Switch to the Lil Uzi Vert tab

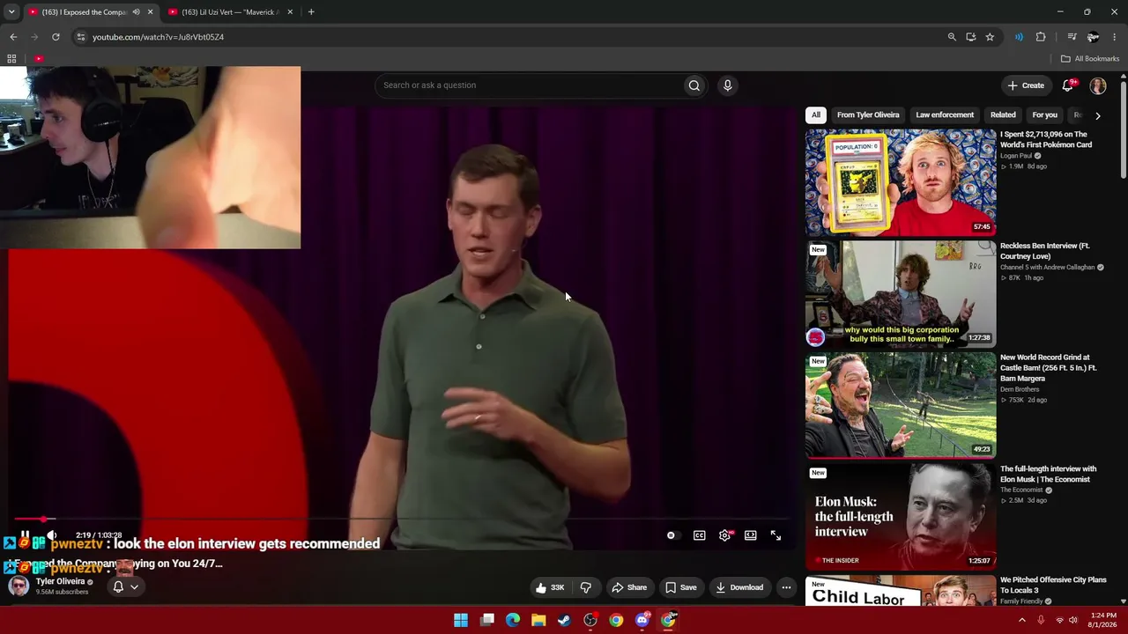tap(231, 12)
